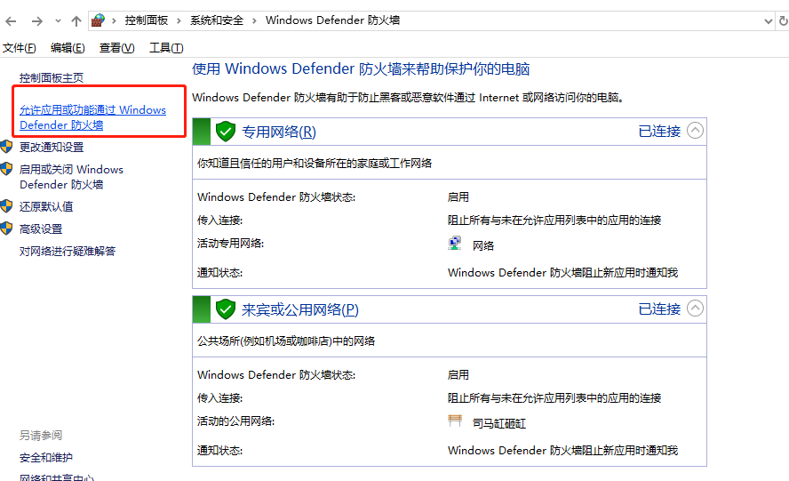This screenshot has height=481, width=789.
Task: Click the 司马缸砸缸 network name
Action: pos(499,423)
